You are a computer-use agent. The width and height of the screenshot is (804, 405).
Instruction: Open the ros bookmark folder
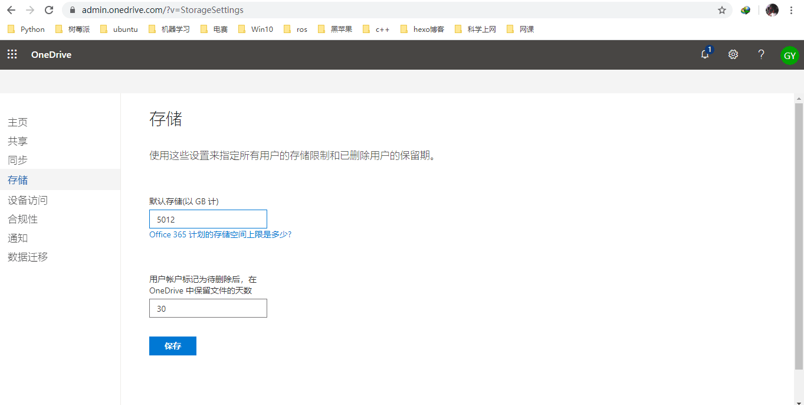pyautogui.click(x=296, y=29)
